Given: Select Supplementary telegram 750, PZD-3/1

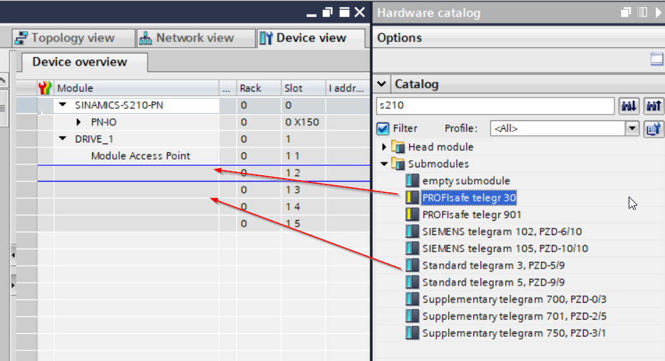Looking at the screenshot, I should point(514,333).
